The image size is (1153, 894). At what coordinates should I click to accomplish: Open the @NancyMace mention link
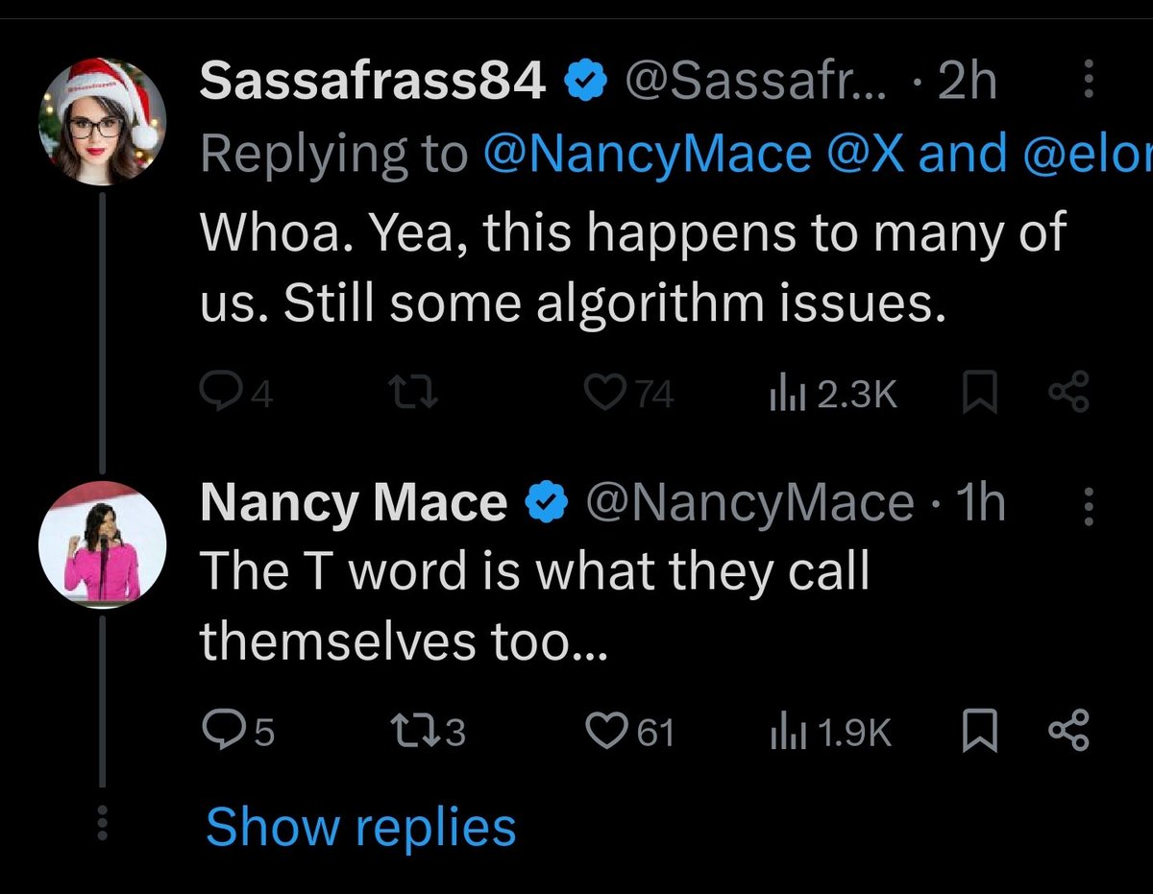point(648,155)
